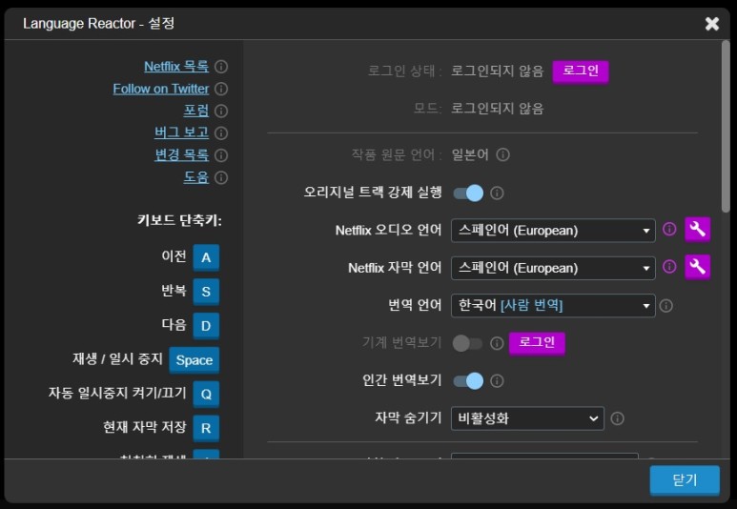This screenshot has width=737, height=509.
Task: Open 도움 link
Action: point(196,176)
